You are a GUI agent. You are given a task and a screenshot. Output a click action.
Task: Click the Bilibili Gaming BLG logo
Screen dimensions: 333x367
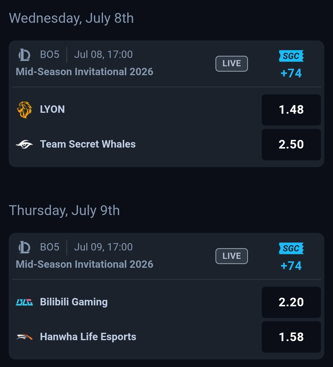(24, 302)
